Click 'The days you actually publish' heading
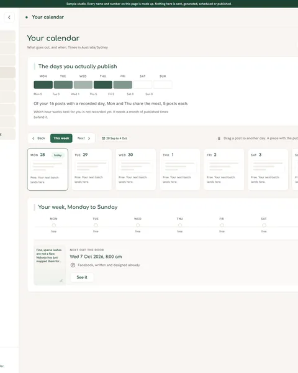 (78, 67)
